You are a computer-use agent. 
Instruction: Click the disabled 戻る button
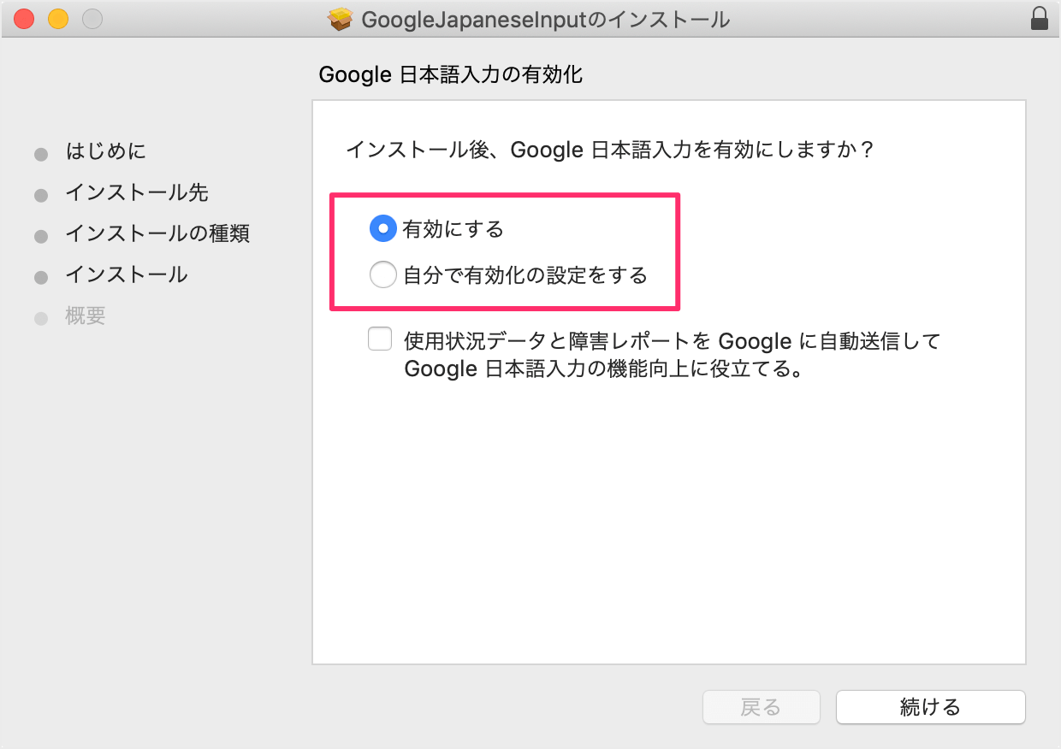tap(761, 707)
